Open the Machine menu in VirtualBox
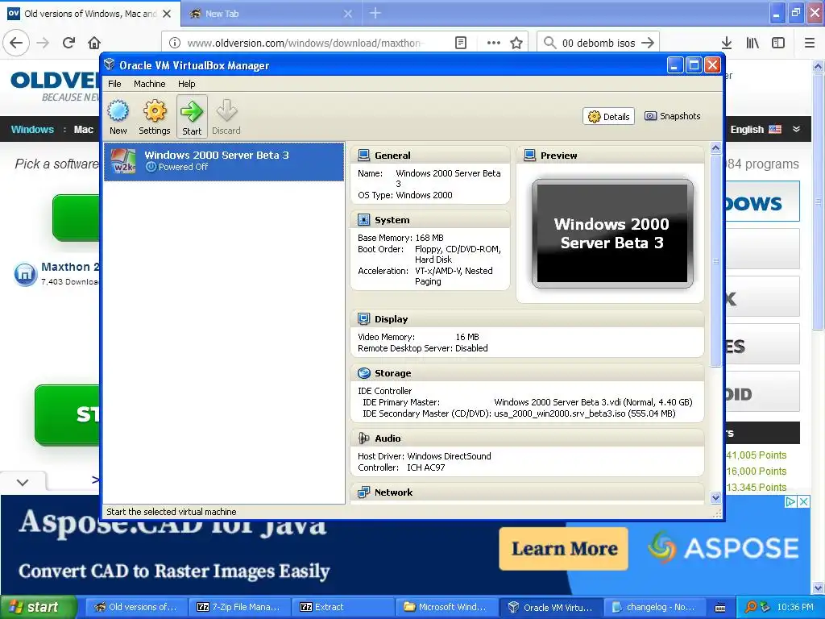 (x=149, y=84)
